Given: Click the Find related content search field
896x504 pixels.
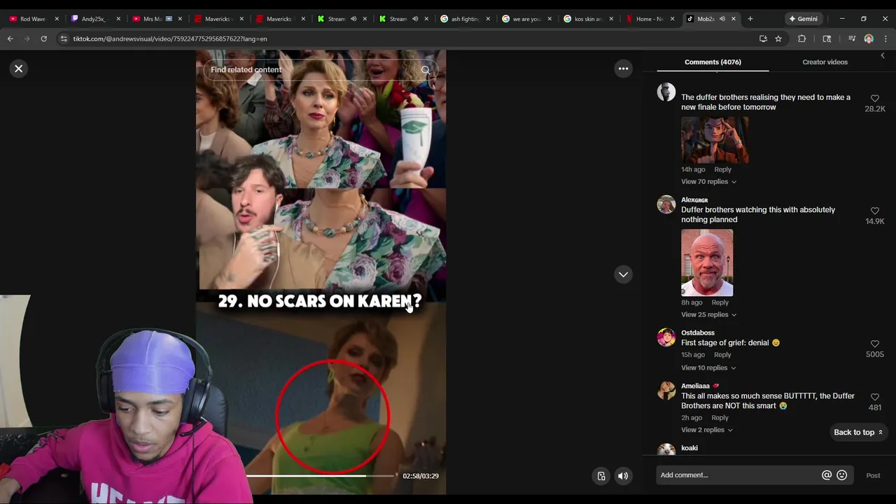Looking at the screenshot, I should pyautogui.click(x=321, y=70).
